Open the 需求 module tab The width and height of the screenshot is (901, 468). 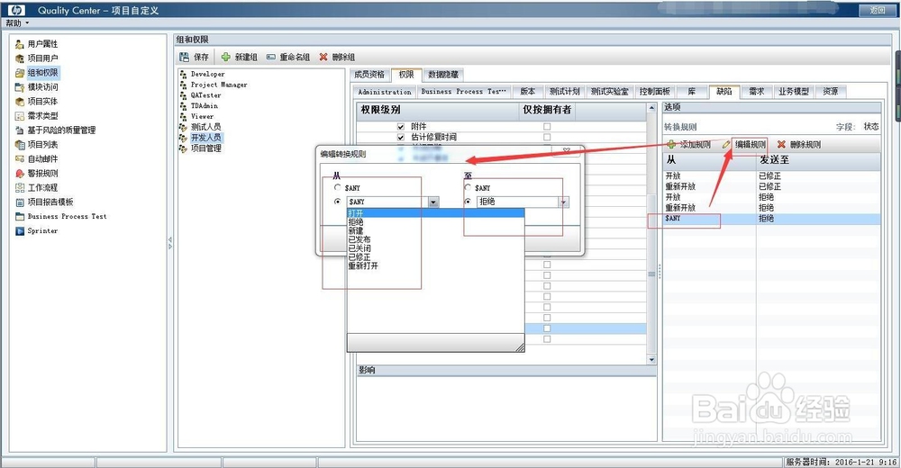click(x=757, y=91)
